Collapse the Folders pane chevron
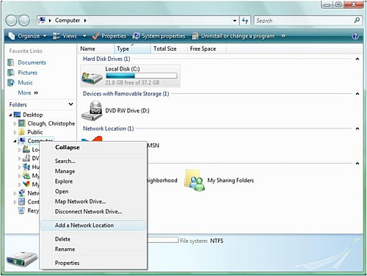This screenshot has height=276, width=367. (x=70, y=104)
